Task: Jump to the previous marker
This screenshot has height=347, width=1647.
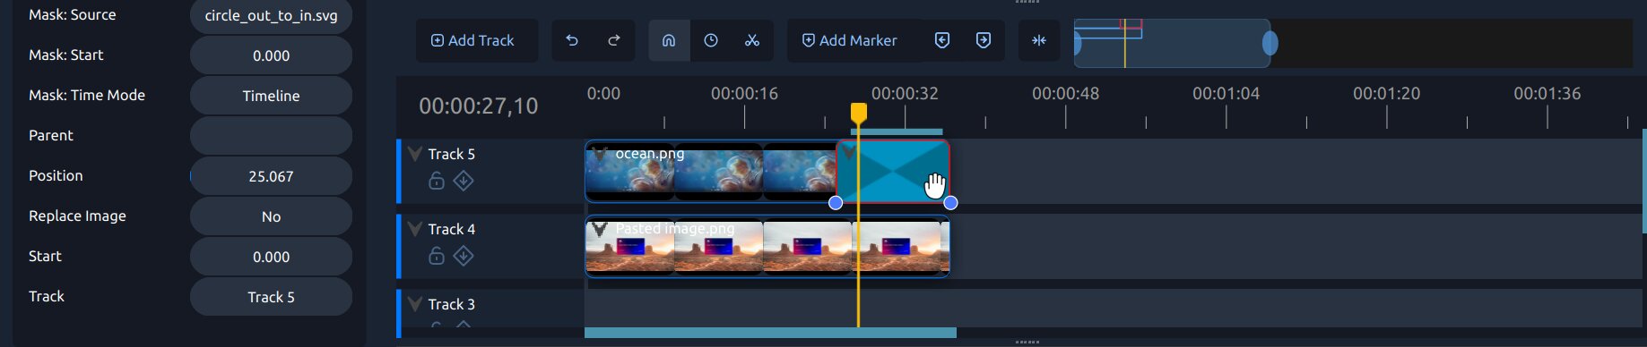Action: click(942, 40)
